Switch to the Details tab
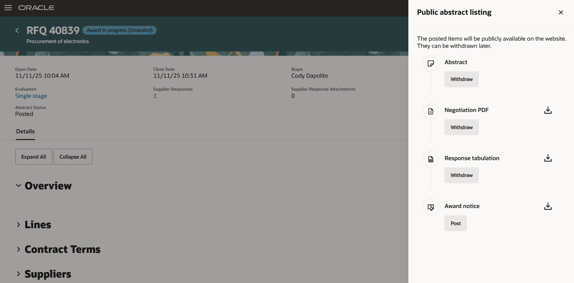This screenshot has height=283, width=574. 25,131
